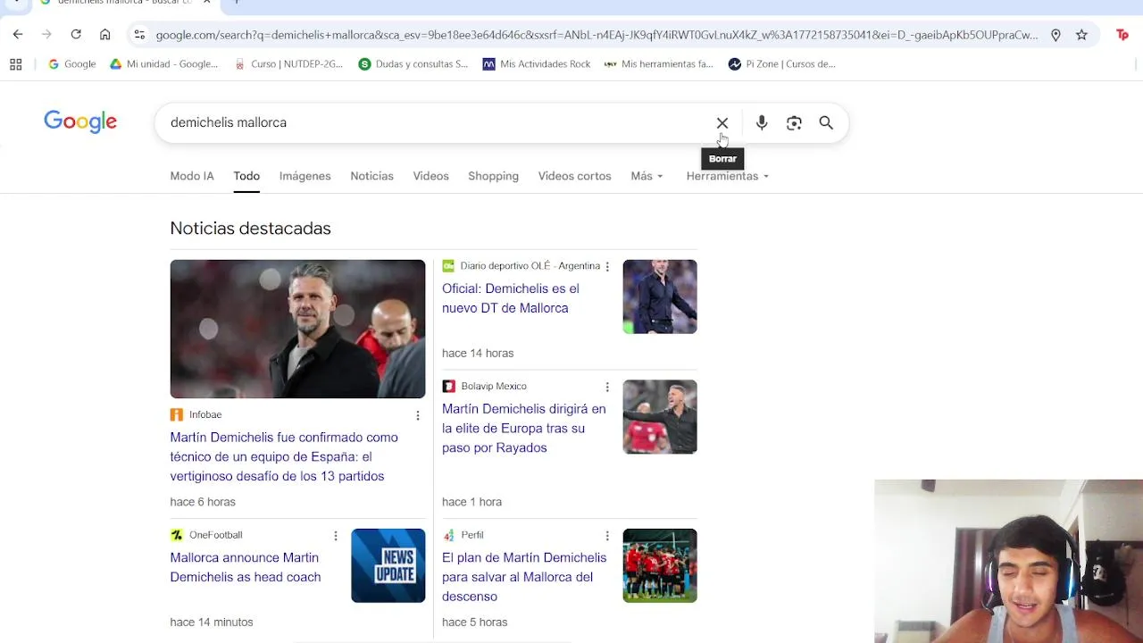Open the browser home page
The width and height of the screenshot is (1143, 643).
[x=105, y=34]
